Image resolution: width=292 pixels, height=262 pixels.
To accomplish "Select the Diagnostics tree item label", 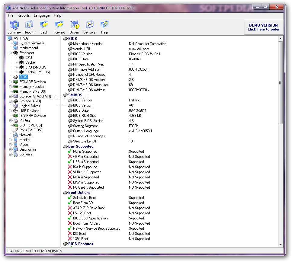I will click(x=28, y=149).
